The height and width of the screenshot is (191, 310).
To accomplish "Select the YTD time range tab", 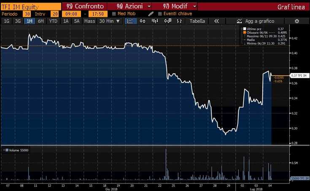I will 53,21.
